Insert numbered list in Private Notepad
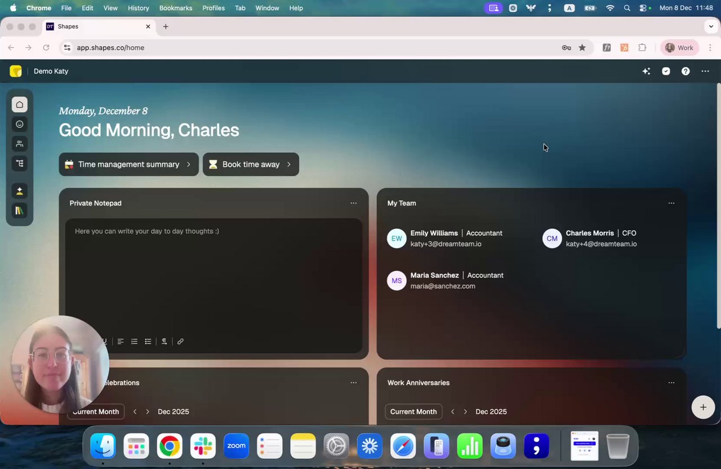 coord(134,342)
